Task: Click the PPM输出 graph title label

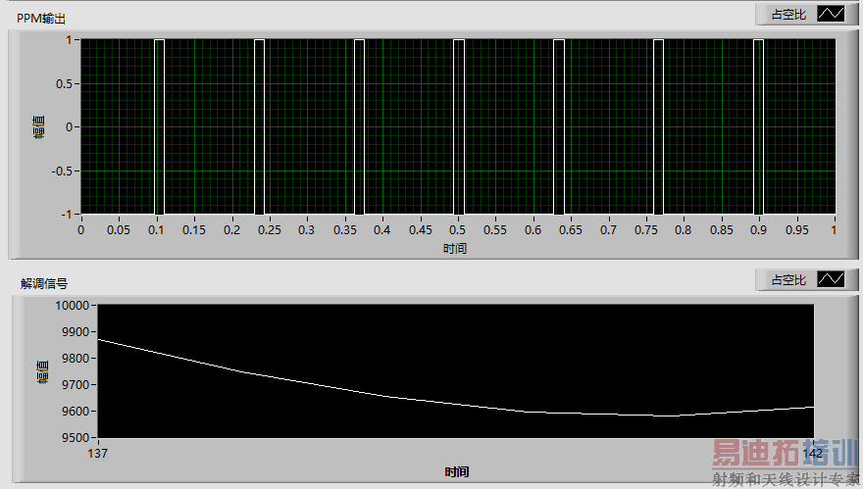Action: coord(41,19)
